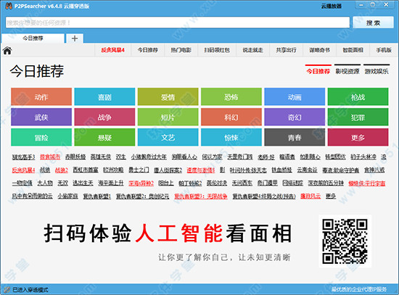Screen dimensions: 399x295
Task: Click the P2PSearcher app icon in the title bar
Action: (9, 6)
